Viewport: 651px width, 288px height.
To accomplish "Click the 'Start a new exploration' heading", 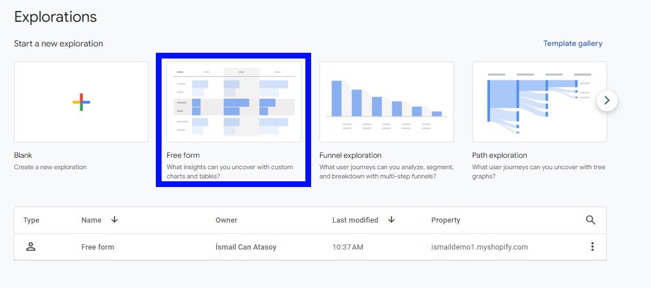I will click(x=59, y=44).
